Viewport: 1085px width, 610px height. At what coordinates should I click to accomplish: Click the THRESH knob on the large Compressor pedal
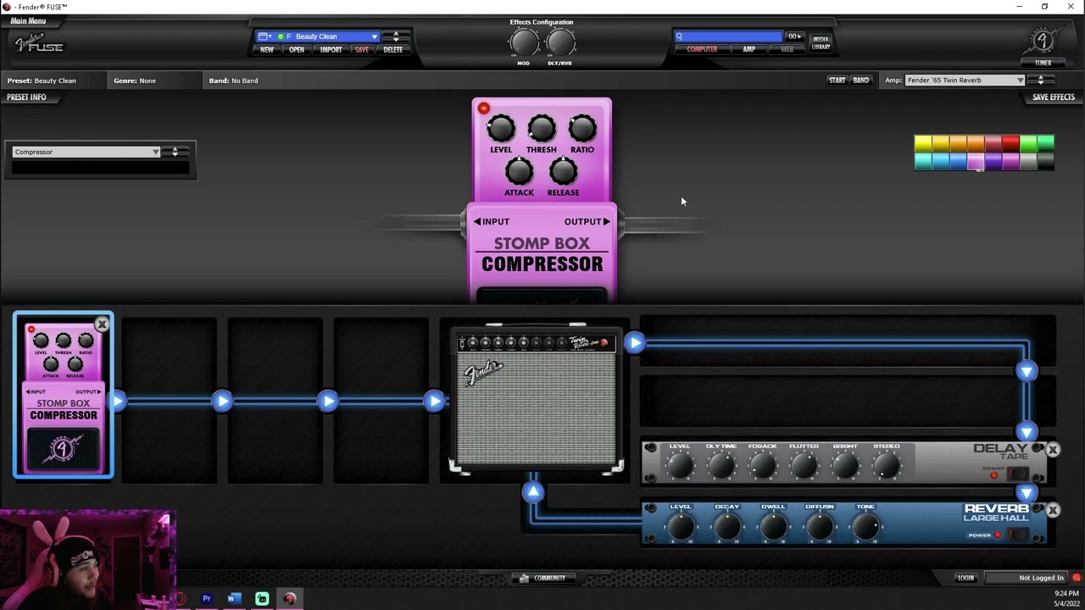coord(542,129)
